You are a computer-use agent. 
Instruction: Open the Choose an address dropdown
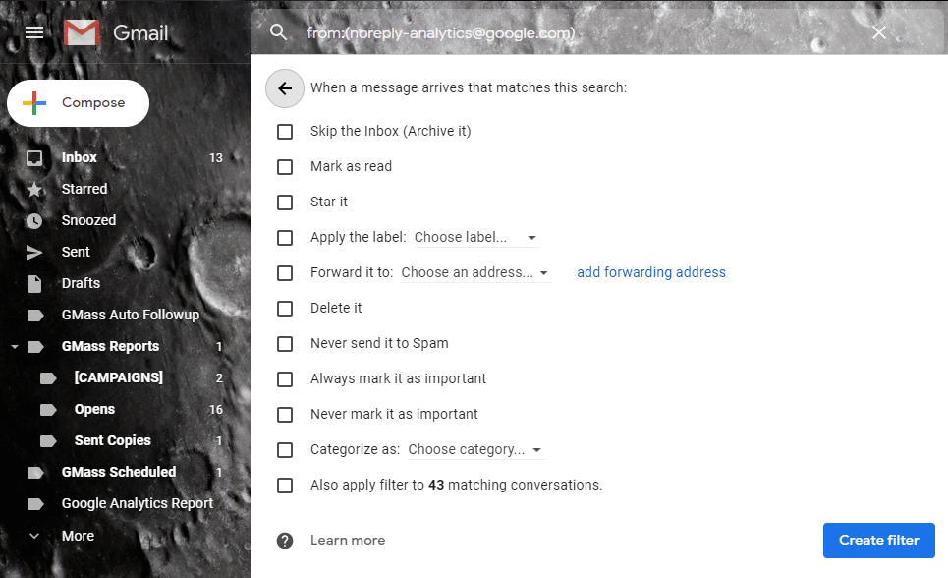tap(475, 272)
